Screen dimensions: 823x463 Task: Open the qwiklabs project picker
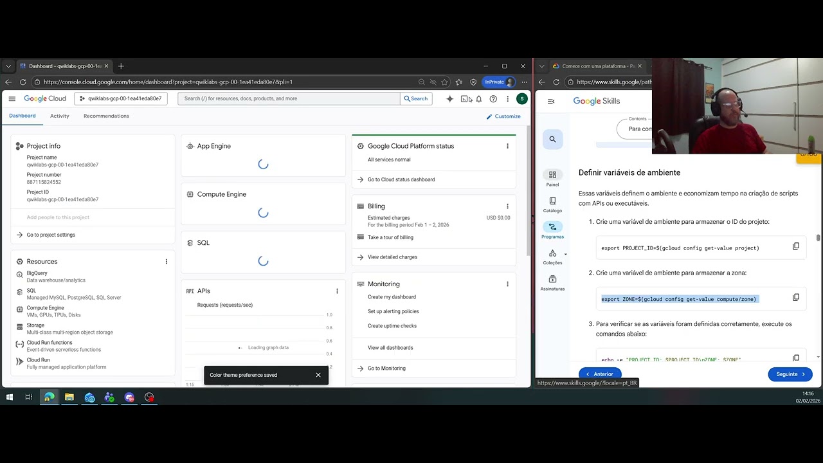121,98
